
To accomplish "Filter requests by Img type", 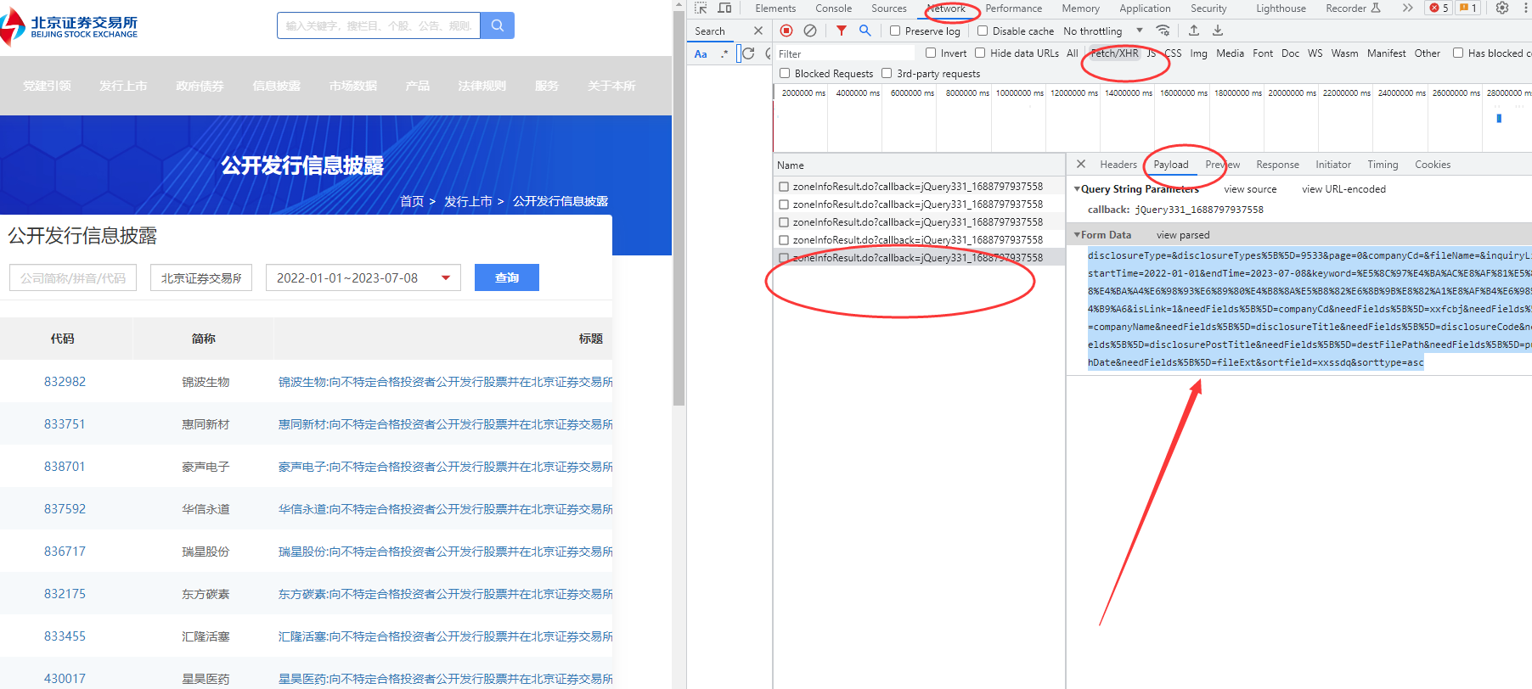I will click(1198, 53).
